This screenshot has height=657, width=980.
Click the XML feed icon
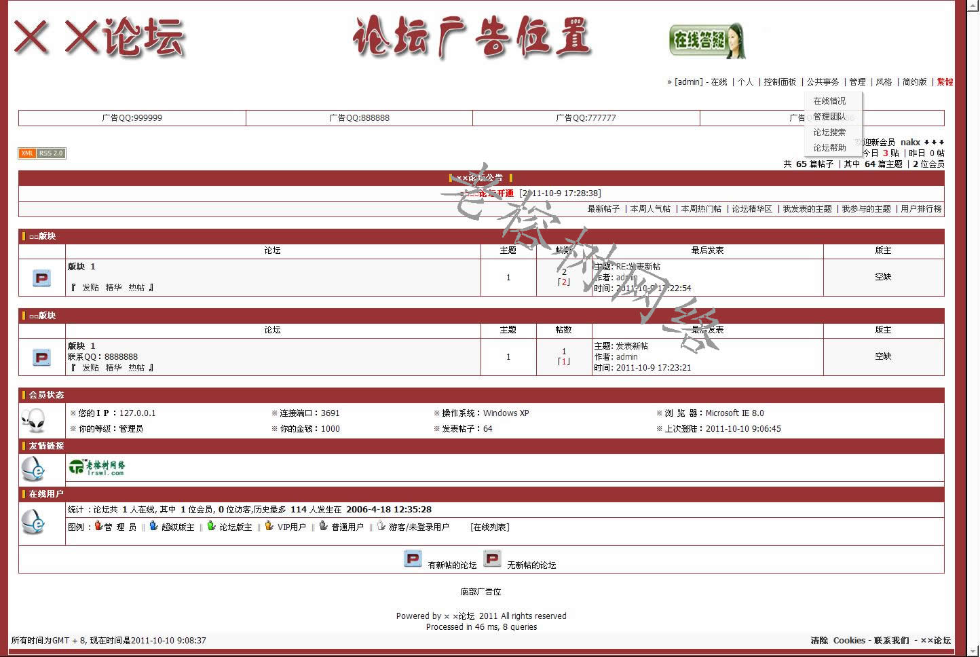point(27,153)
